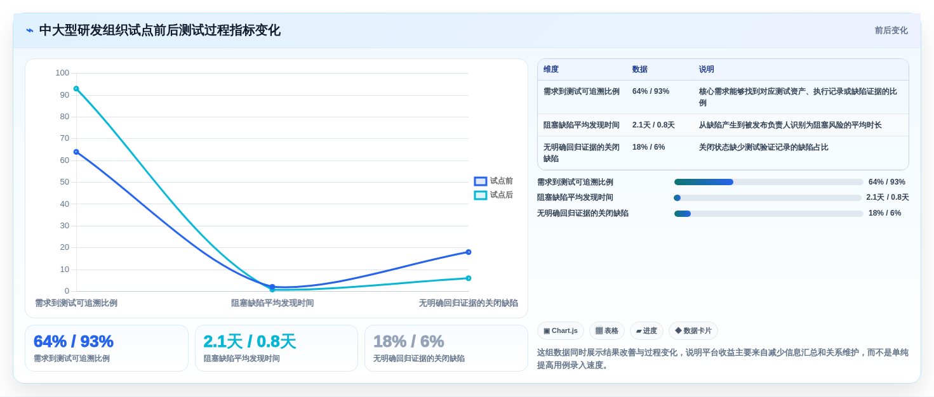934x397 pixels.
Task: Click the 数据 column header
Action: click(640, 69)
